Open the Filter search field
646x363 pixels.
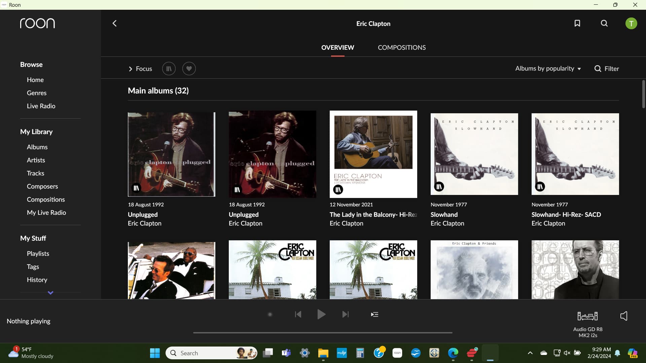coord(607,69)
